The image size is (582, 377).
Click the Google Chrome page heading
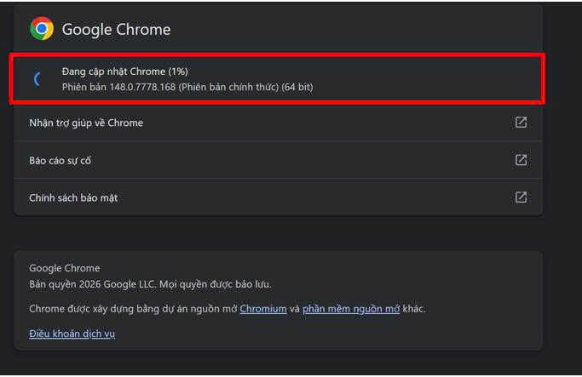(x=116, y=29)
